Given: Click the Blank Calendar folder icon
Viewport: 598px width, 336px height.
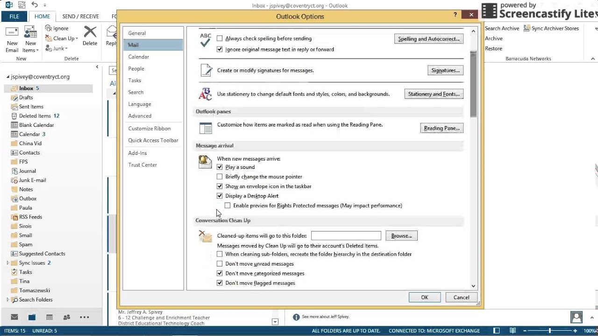Looking at the screenshot, I should [x=14, y=125].
